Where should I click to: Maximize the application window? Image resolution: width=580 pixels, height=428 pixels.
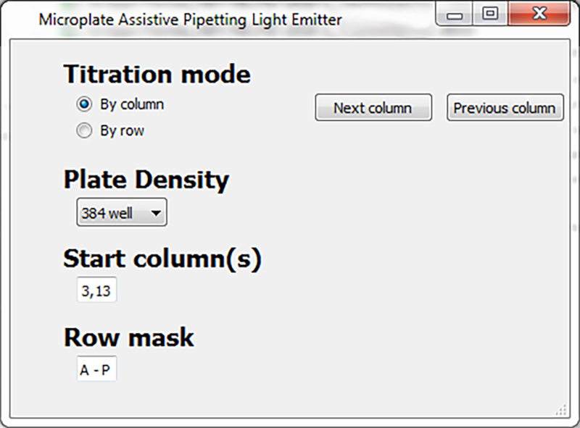(491, 14)
